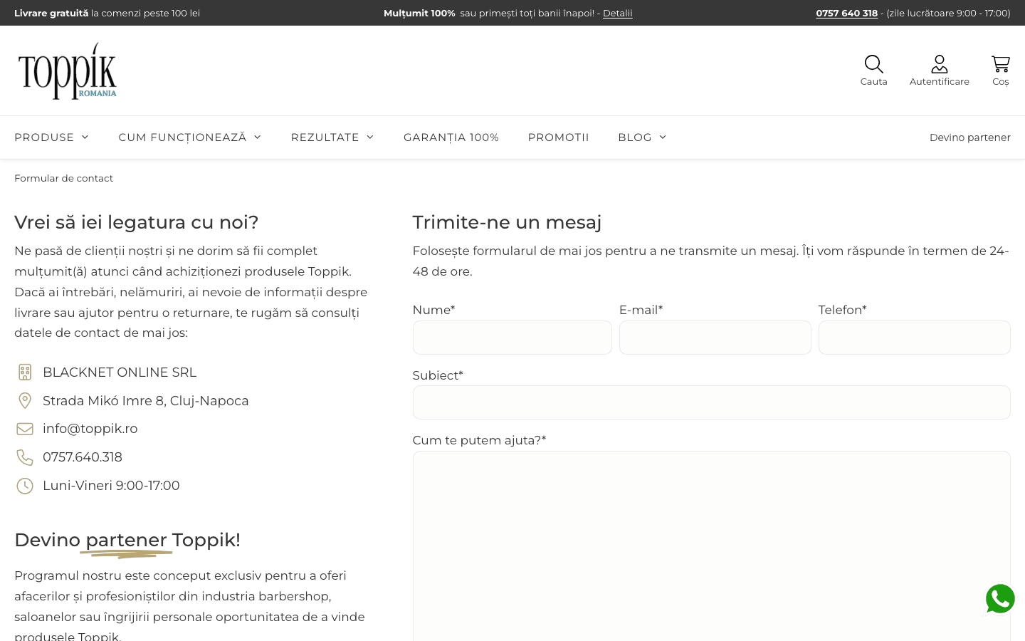
Task: Open search via the magnifier icon
Action: (x=873, y=64)
